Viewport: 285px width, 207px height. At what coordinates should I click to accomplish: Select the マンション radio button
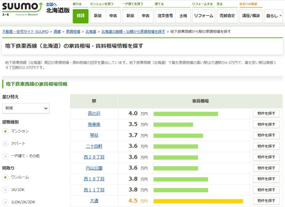[x=5, y=131]
